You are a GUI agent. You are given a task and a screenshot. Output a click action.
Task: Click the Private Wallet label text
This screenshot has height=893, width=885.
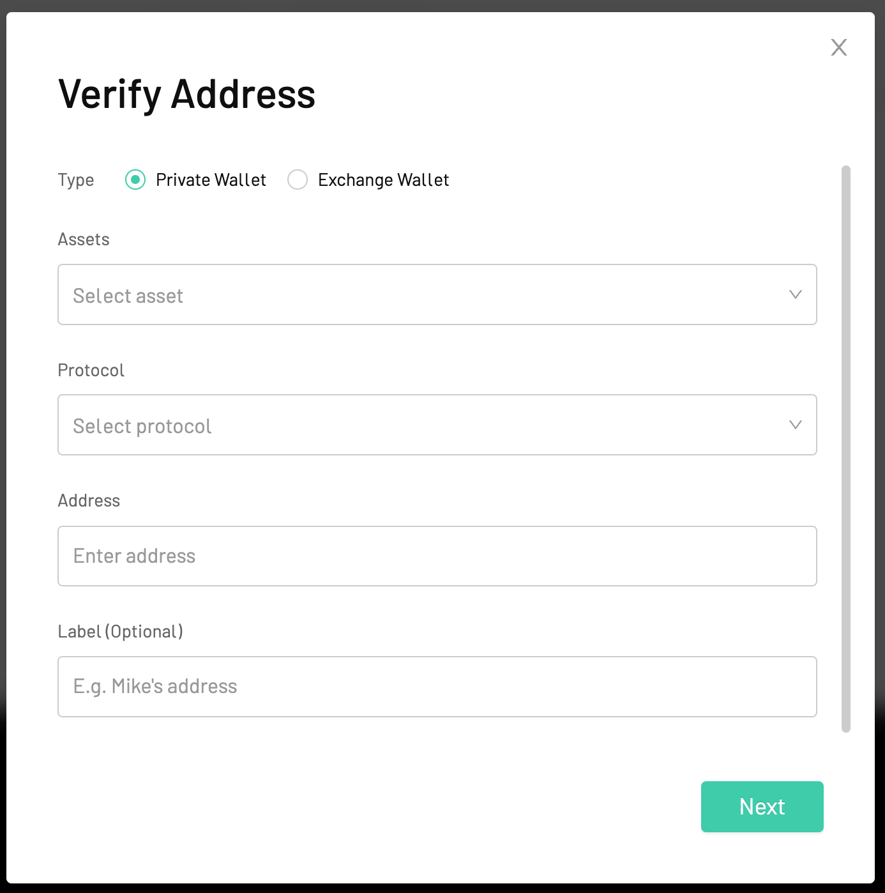pyautogui.click(x=211, y=180)
